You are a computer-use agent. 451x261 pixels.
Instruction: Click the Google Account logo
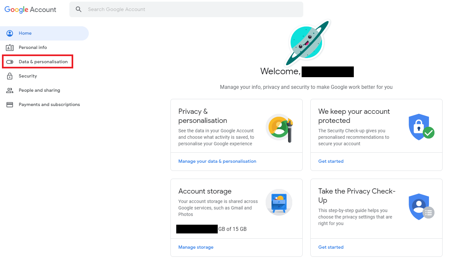point(30,10)
